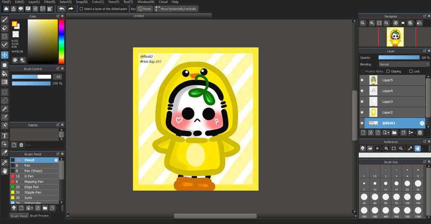Switch to the Brush Preview tab
The image size is (431, 224).
pyautogui.click(x=39, y=216)
